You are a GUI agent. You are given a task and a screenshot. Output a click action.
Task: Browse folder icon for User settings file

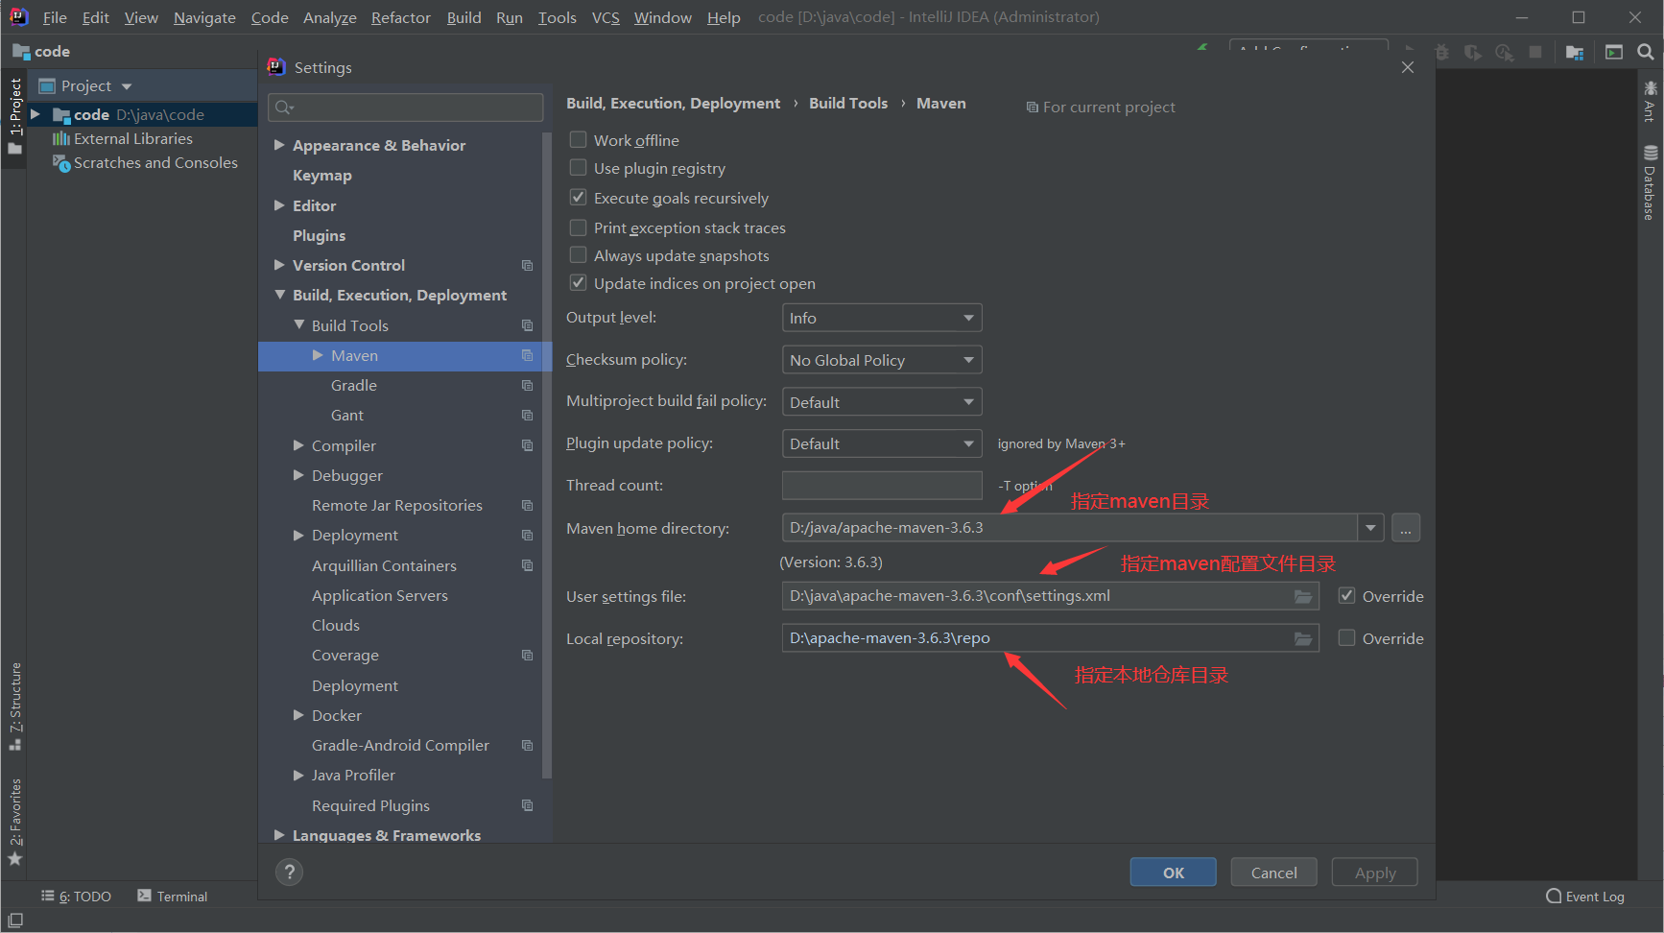pos(1303,596)
